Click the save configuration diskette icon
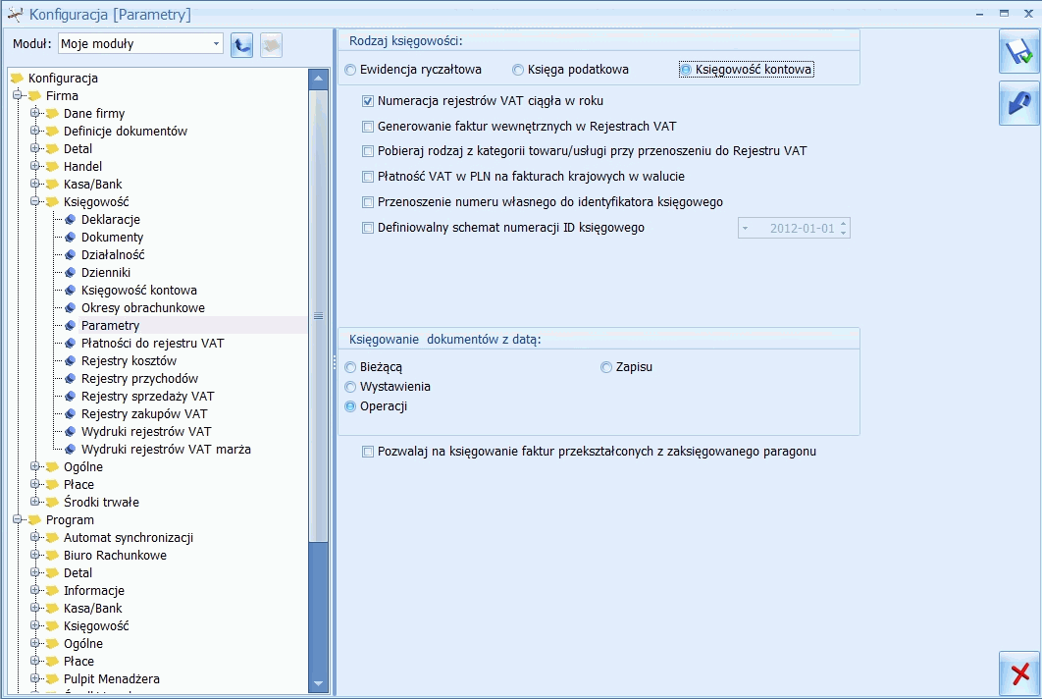This screenshot has height=699, width=1042. pos(1018,51)
